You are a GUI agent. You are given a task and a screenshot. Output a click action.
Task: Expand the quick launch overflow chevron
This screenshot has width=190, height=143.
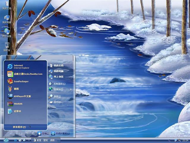click(x=28, y=140)
